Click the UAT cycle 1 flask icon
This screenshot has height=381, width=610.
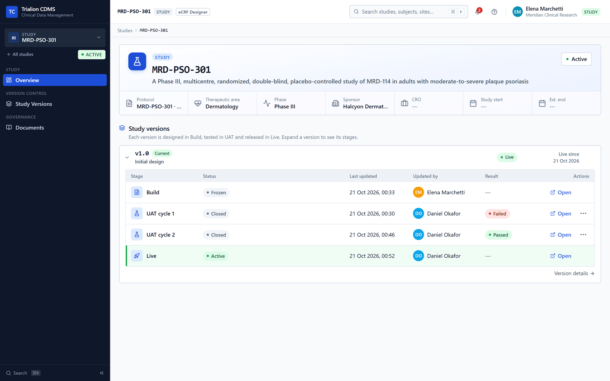[x=137, y=214]
